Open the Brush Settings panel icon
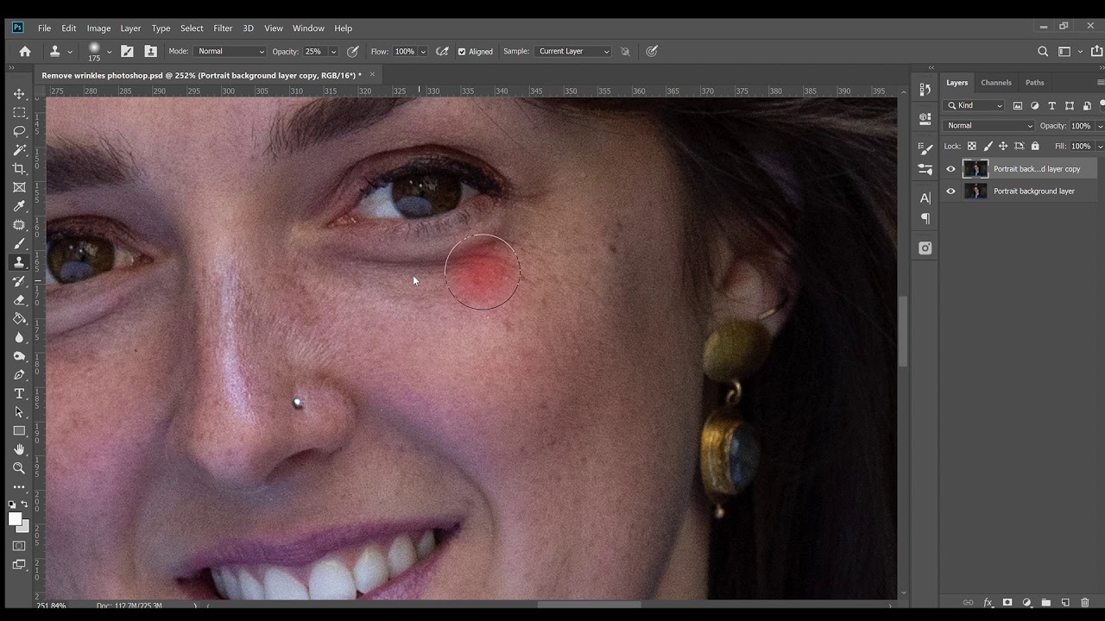 pyautogui.click(x=925, y=147)
